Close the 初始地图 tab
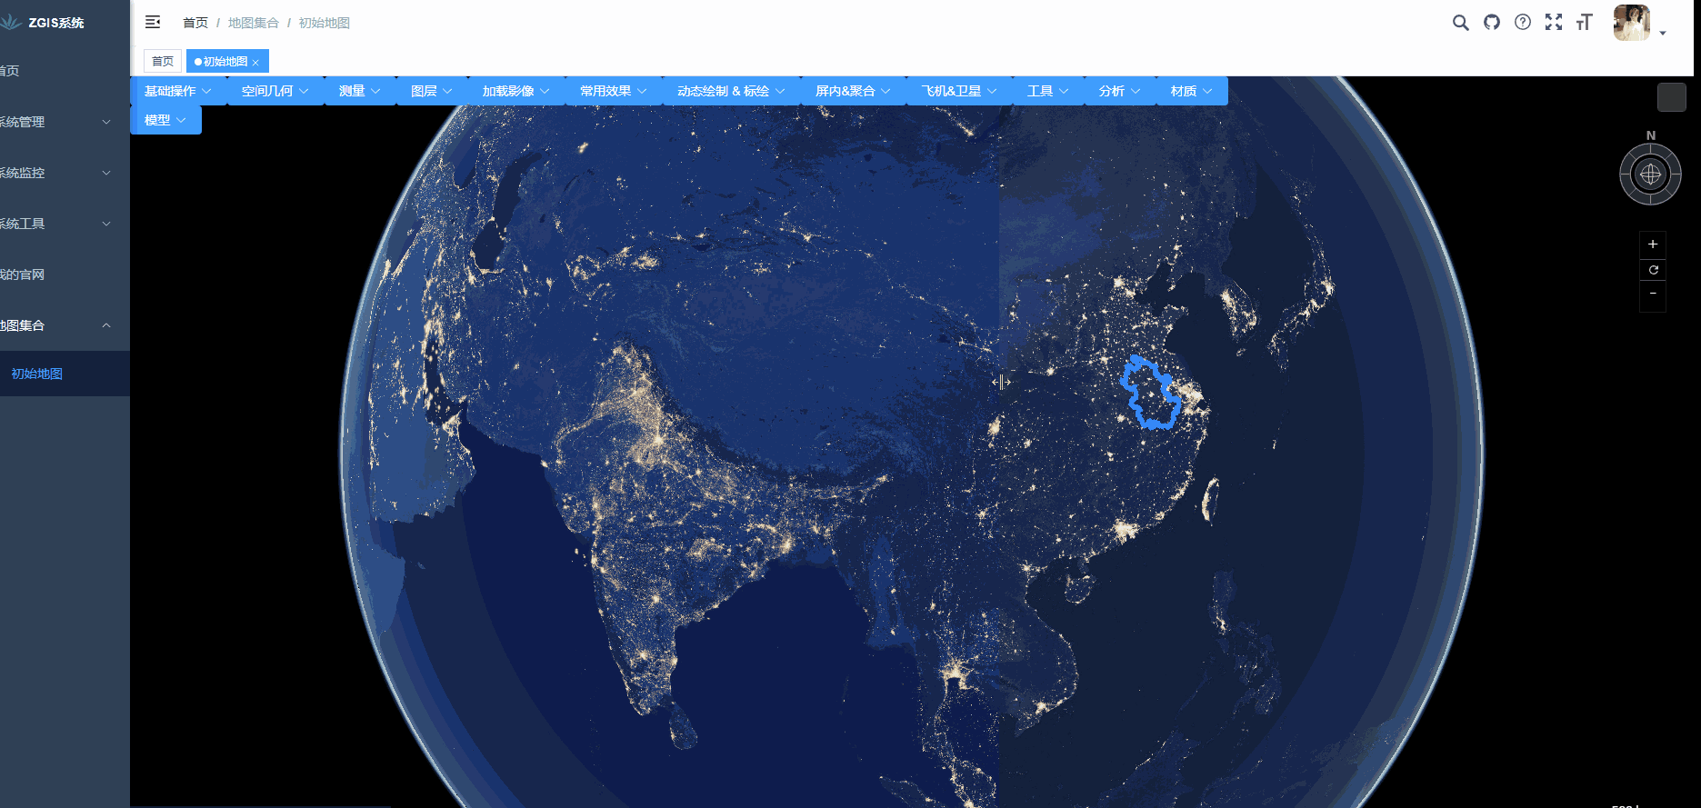Image resolution: width=1701 pixels, height=808 pixels. (x=255, y=63)
